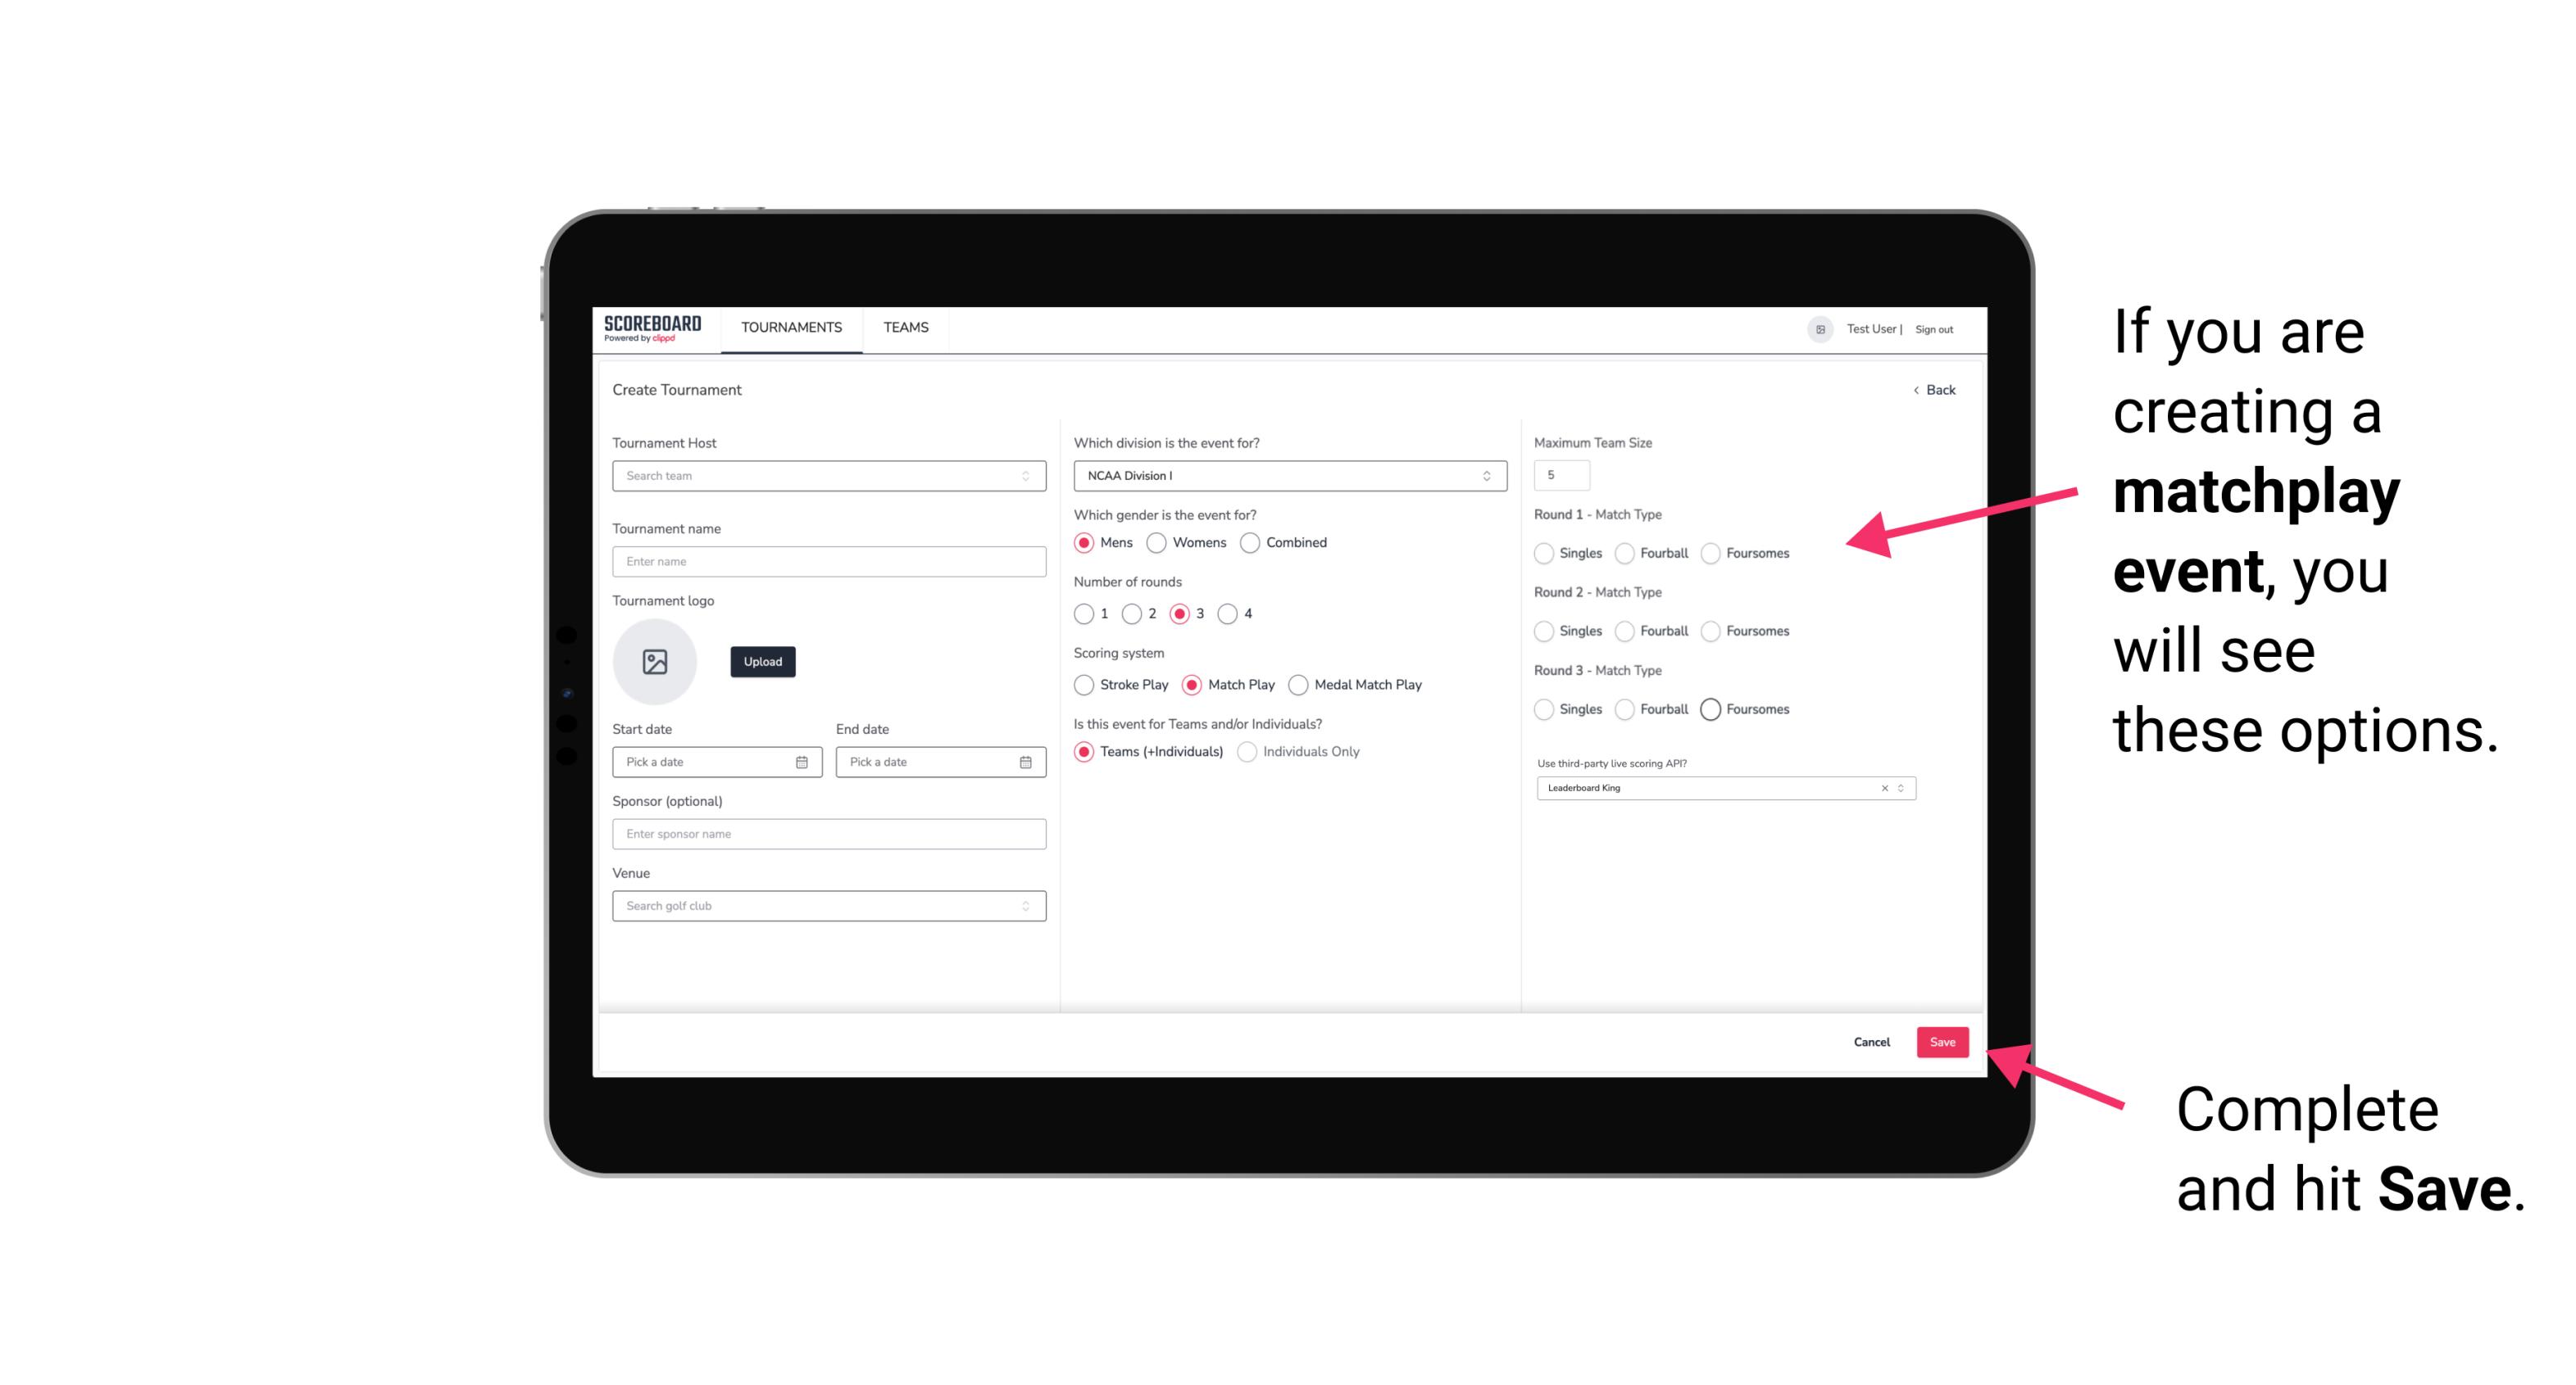Click the Back arrow icon
The width and height of the screenshot is (2576, 1385).
tap(1912, 389)
